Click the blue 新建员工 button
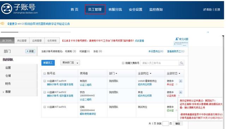The height and width of the screenshot is (129, 226). tap(48, 63)
